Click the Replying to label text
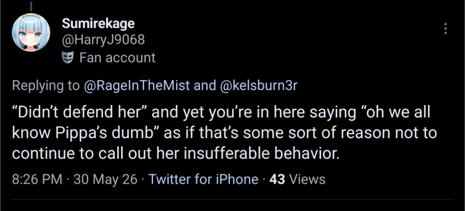Screen dimensions: 465x211 46,86
